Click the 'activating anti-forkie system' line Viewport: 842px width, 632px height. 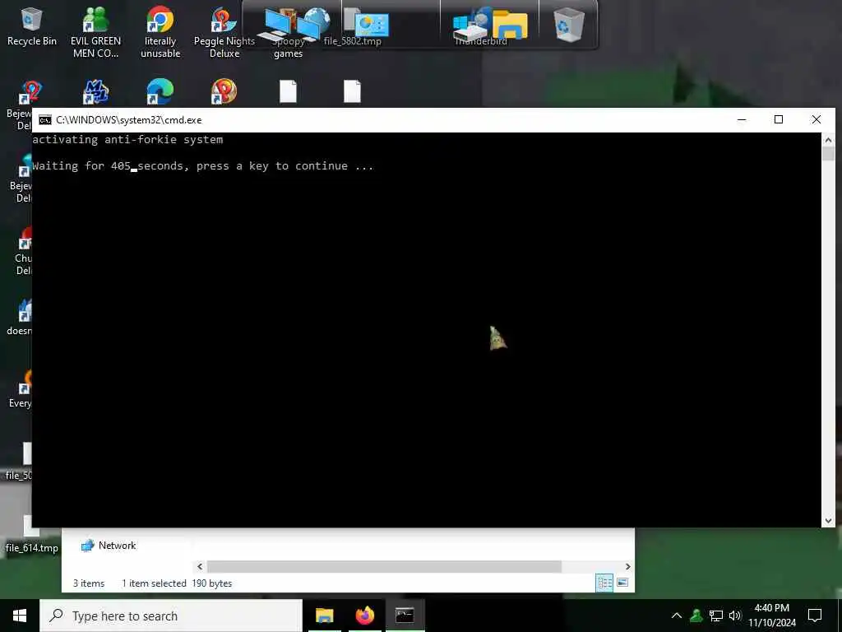(127, 140)
